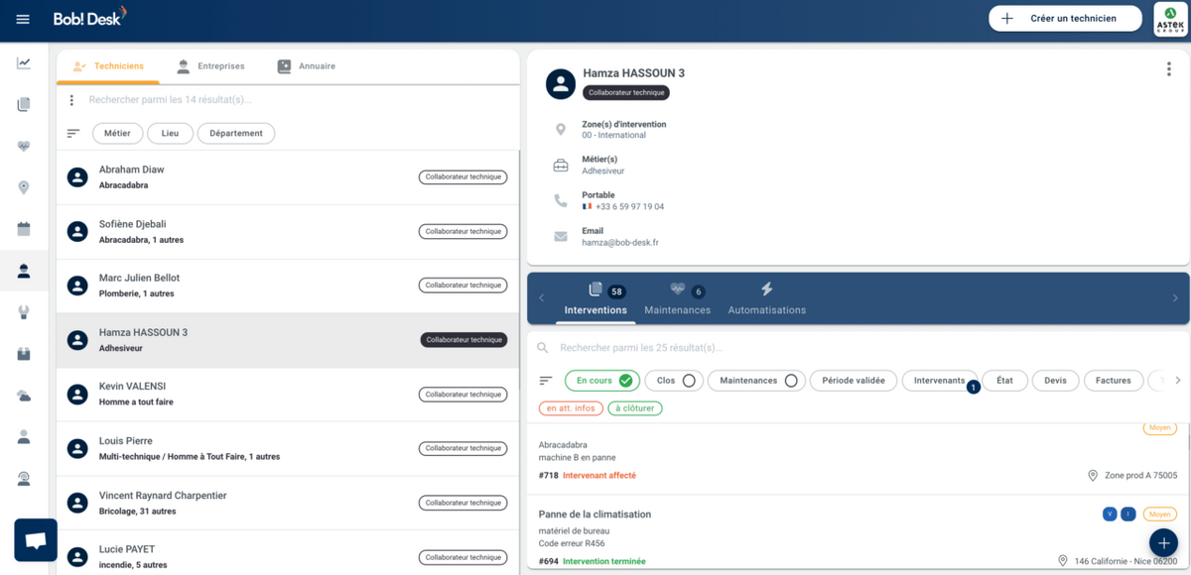
Task: Open the Période validée filter
Action: click(x=854, y=381)
